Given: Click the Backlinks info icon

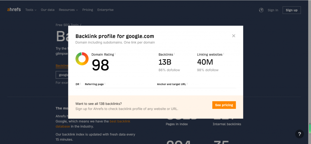Looking at the screenshot, I should (174, 54).
